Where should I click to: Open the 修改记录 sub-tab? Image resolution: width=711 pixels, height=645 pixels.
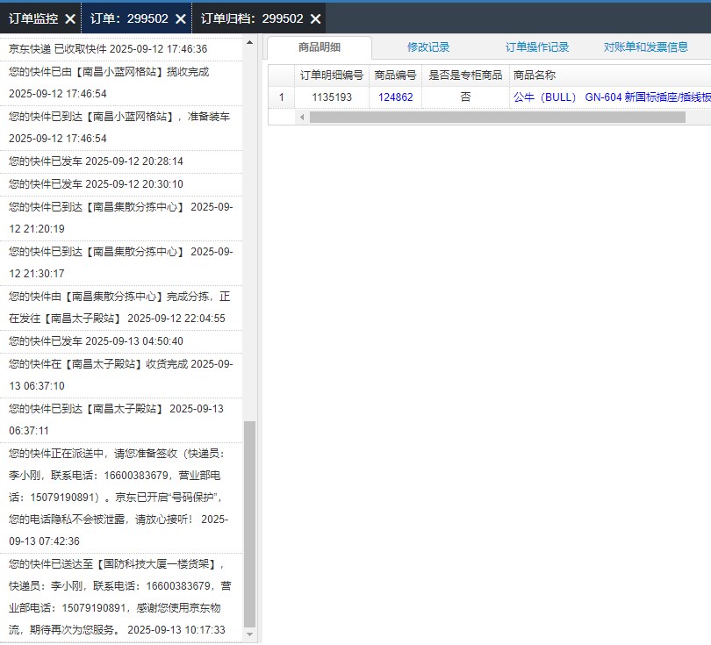point(428,47)
